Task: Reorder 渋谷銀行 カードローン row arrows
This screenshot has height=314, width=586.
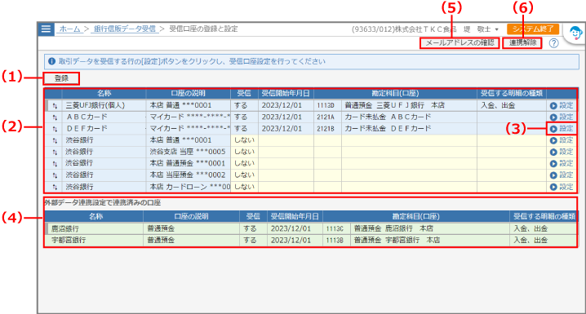Action: 55,187
